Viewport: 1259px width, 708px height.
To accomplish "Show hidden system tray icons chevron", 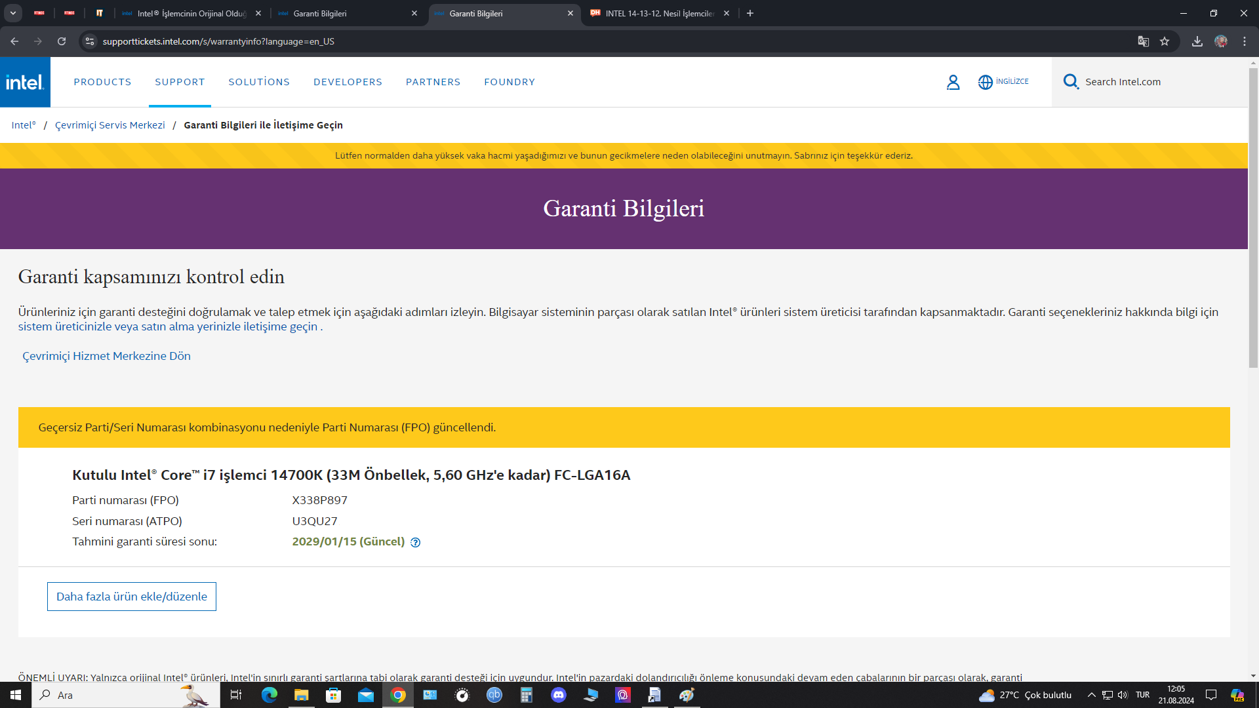I will (1091, 695).
